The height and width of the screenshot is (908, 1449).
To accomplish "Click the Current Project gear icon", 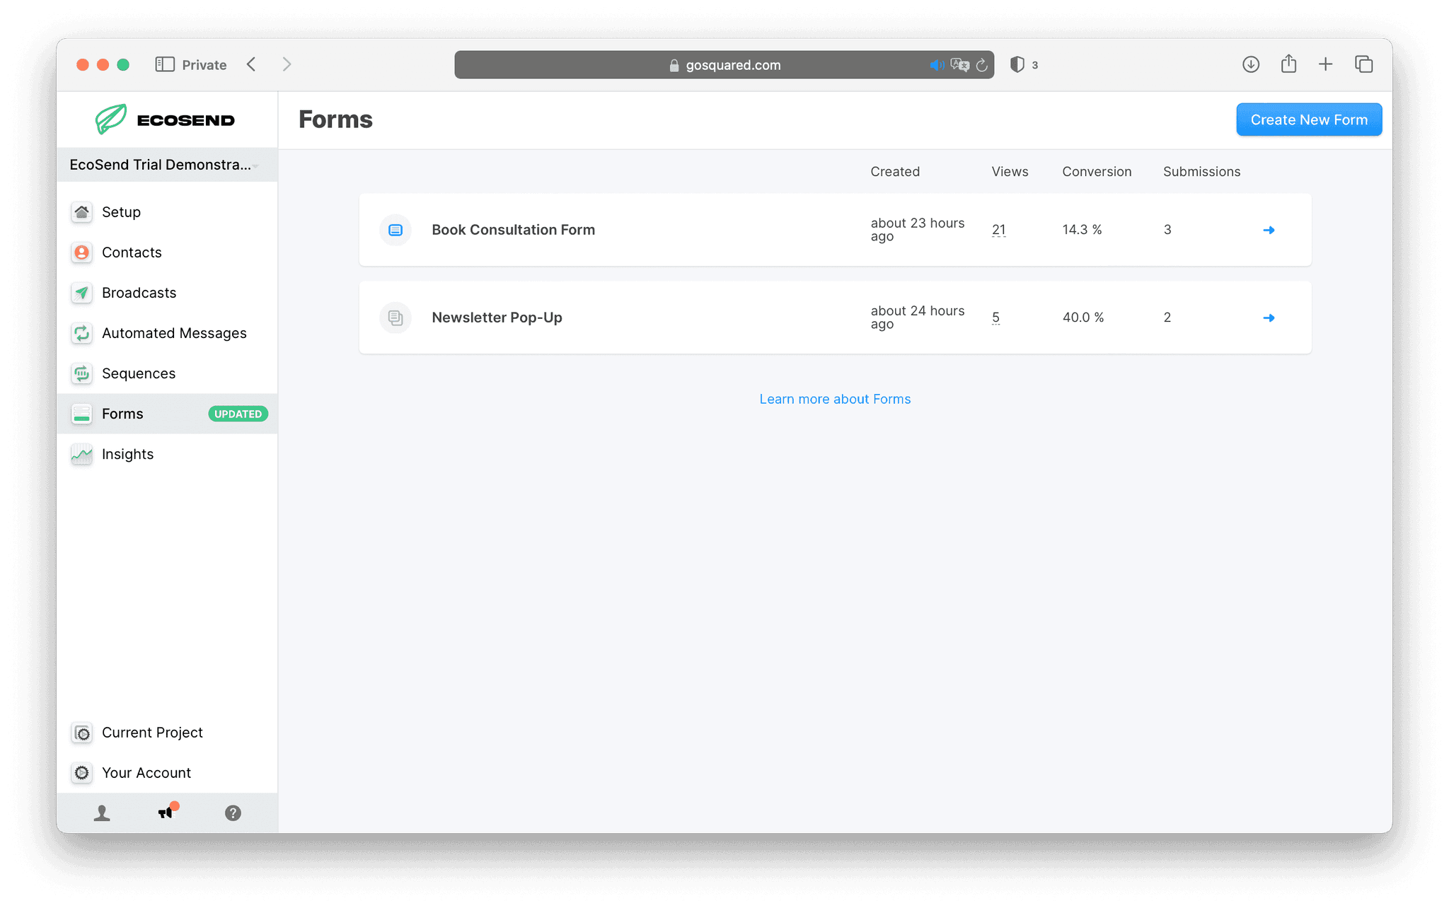I will (x=82, y=733).
